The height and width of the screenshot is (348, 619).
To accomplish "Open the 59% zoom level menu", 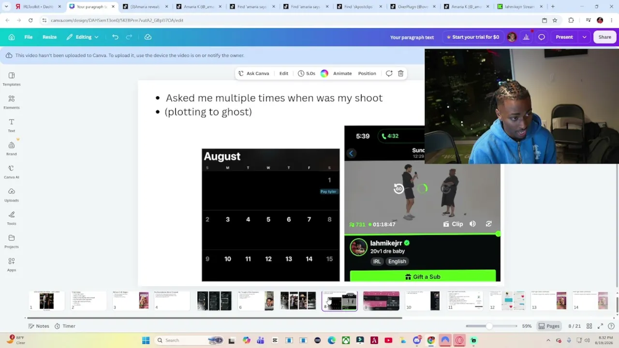I will [527, 326].
